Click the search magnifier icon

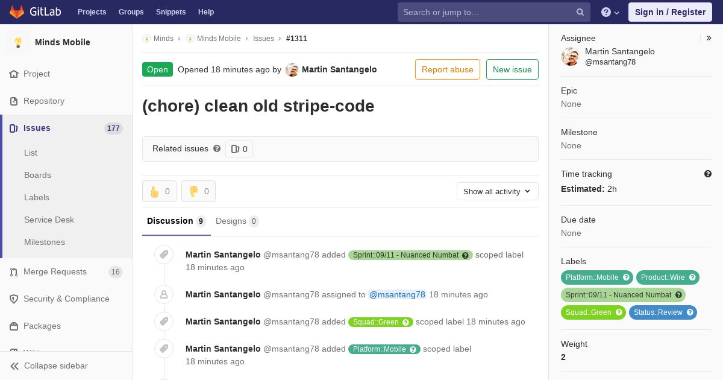tap(580, 12)
